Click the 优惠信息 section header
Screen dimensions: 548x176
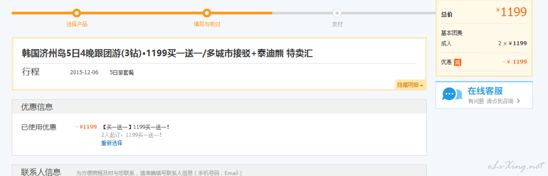pyautogui.click(x=37, y=107)
